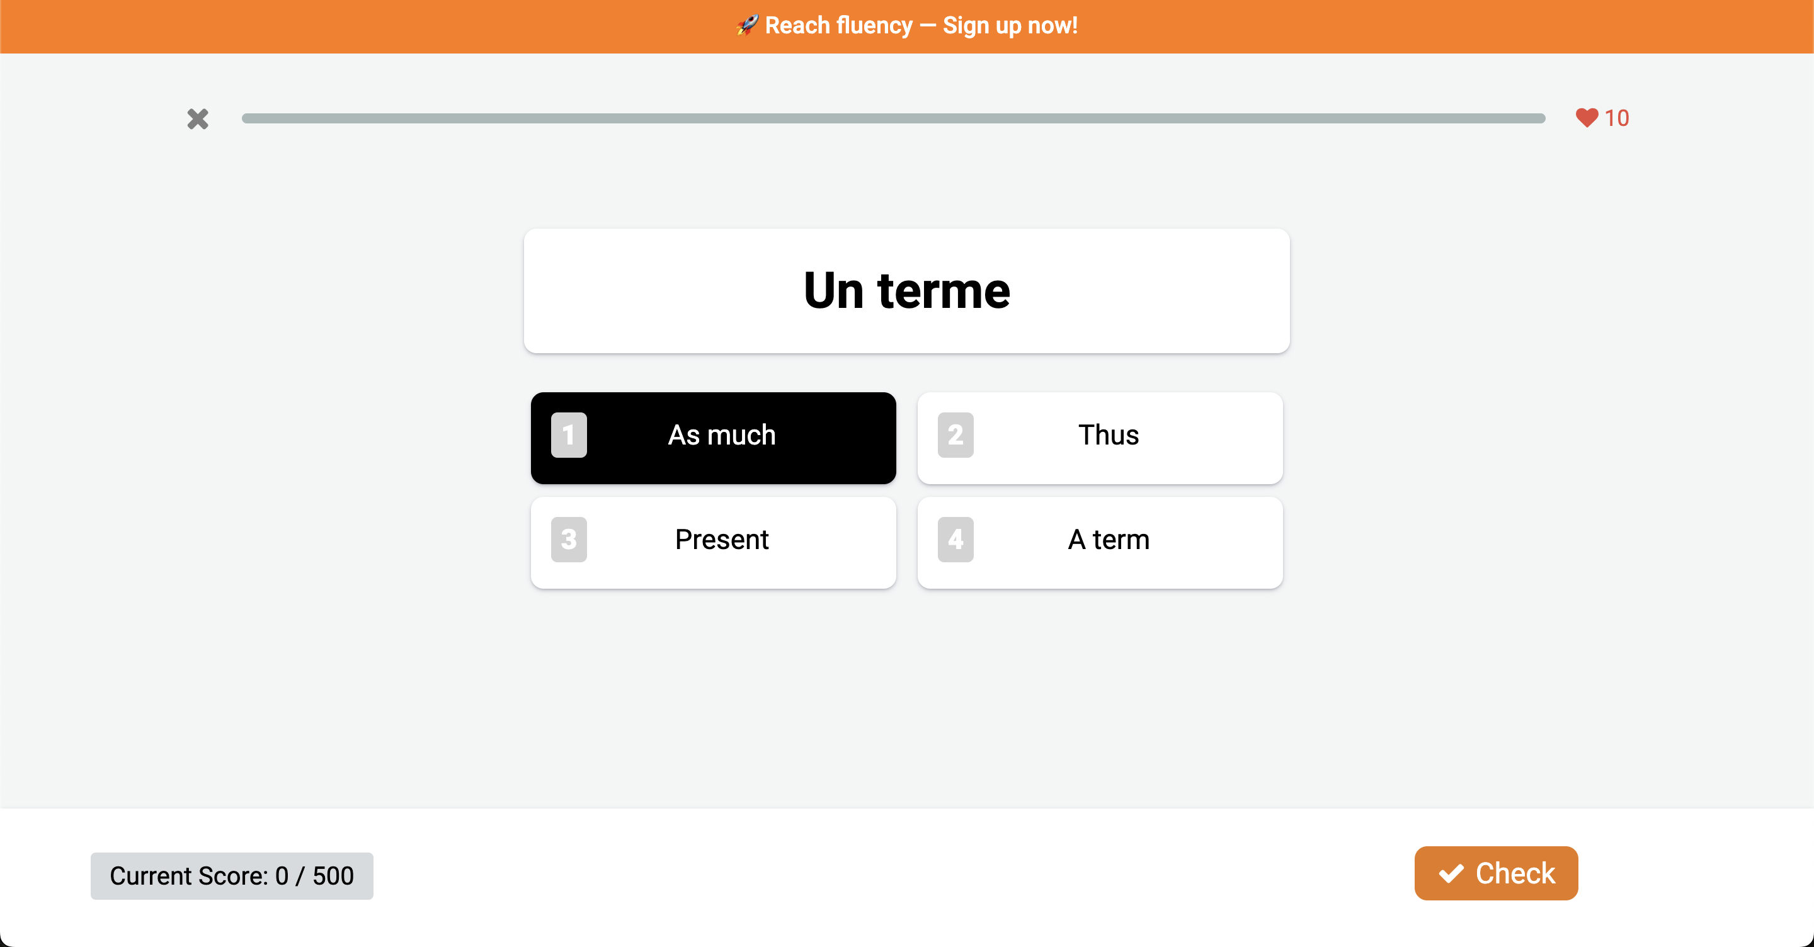The width and height of the screenshot is (1814, 947).
Task: Click the 'Un terme' prompt card
Action: 906,291
